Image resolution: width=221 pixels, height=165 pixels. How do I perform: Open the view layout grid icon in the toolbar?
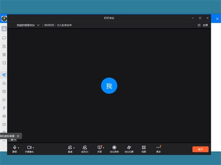coord(144,148)
